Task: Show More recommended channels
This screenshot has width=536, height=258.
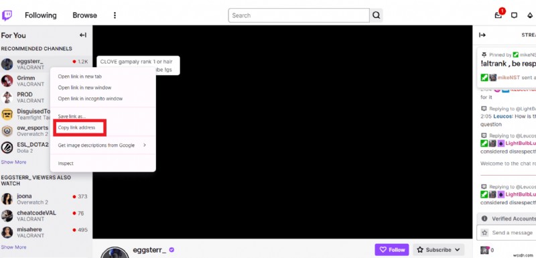Action: pos(13,162)
